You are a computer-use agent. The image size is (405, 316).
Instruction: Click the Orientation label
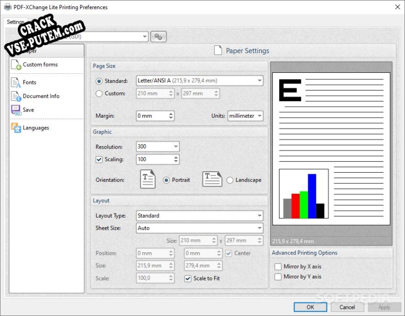click(x=110, y=180)
